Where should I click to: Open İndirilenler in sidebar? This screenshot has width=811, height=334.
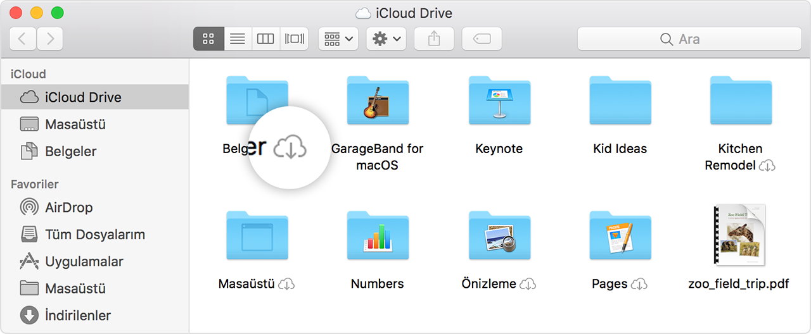[x=94, y=315]
